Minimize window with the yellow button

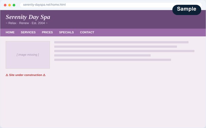(10, 5)
